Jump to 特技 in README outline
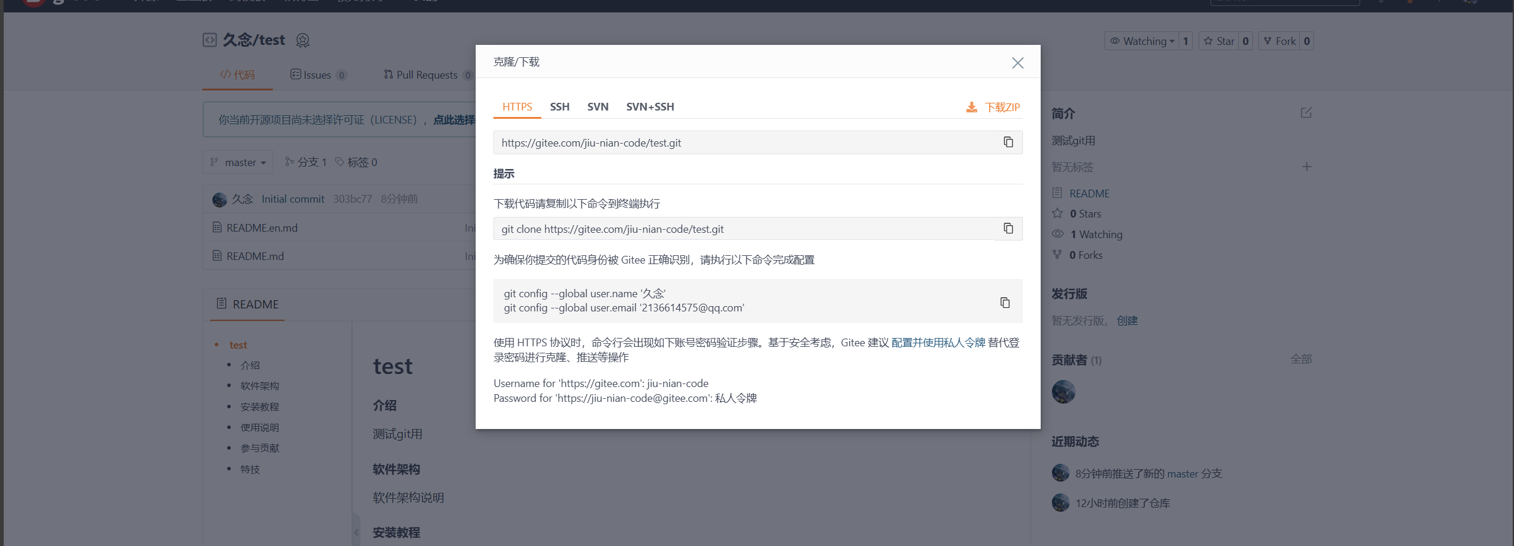Image resolution: width=1514 pixels, height=546 pixels. point(250,469)
